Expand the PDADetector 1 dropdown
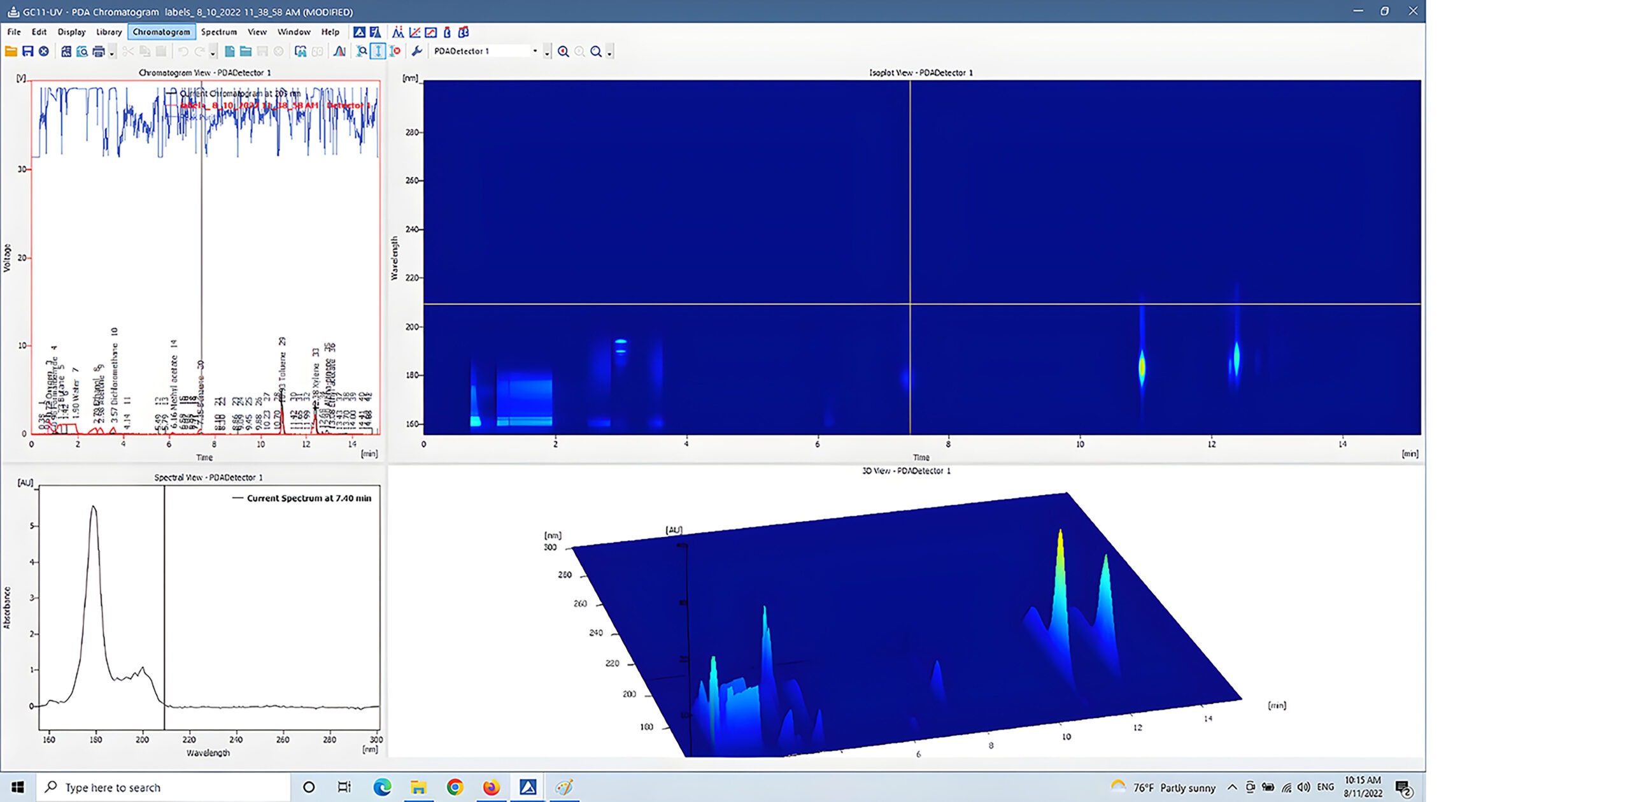The height and width of the screenshot is (802, 1630). 535,51
